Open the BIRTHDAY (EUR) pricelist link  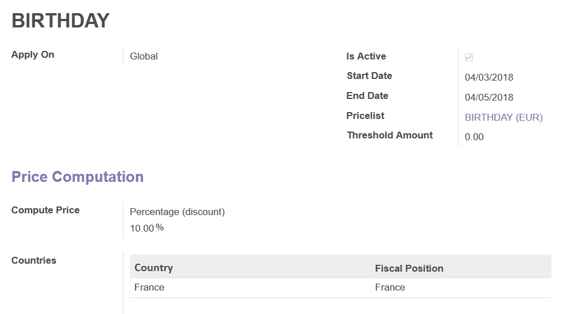503,117
